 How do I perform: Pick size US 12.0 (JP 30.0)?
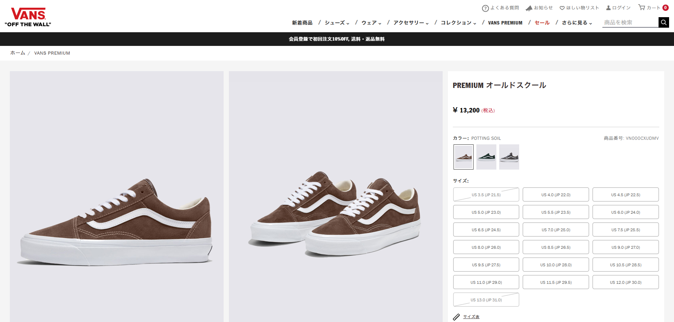pos(626,282)
